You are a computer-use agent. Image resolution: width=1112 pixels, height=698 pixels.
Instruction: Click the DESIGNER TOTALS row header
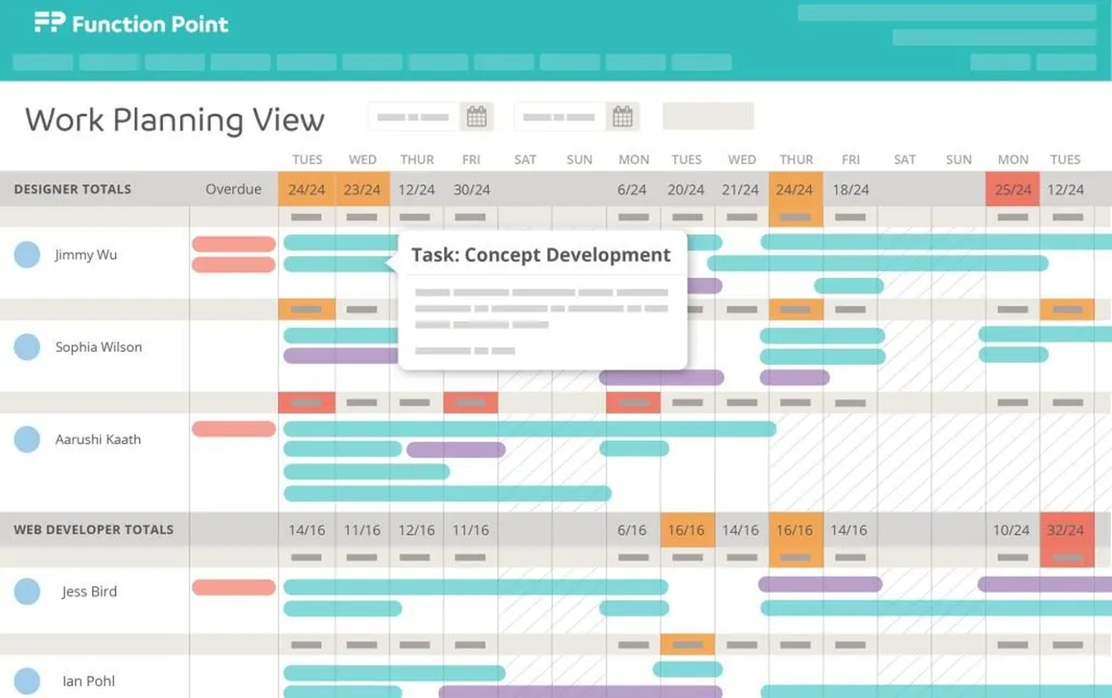pyautogui.click(x=72, y=189)
